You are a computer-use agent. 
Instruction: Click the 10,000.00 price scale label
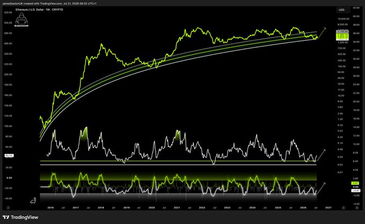pyautogui.click(x=343, y=19)
